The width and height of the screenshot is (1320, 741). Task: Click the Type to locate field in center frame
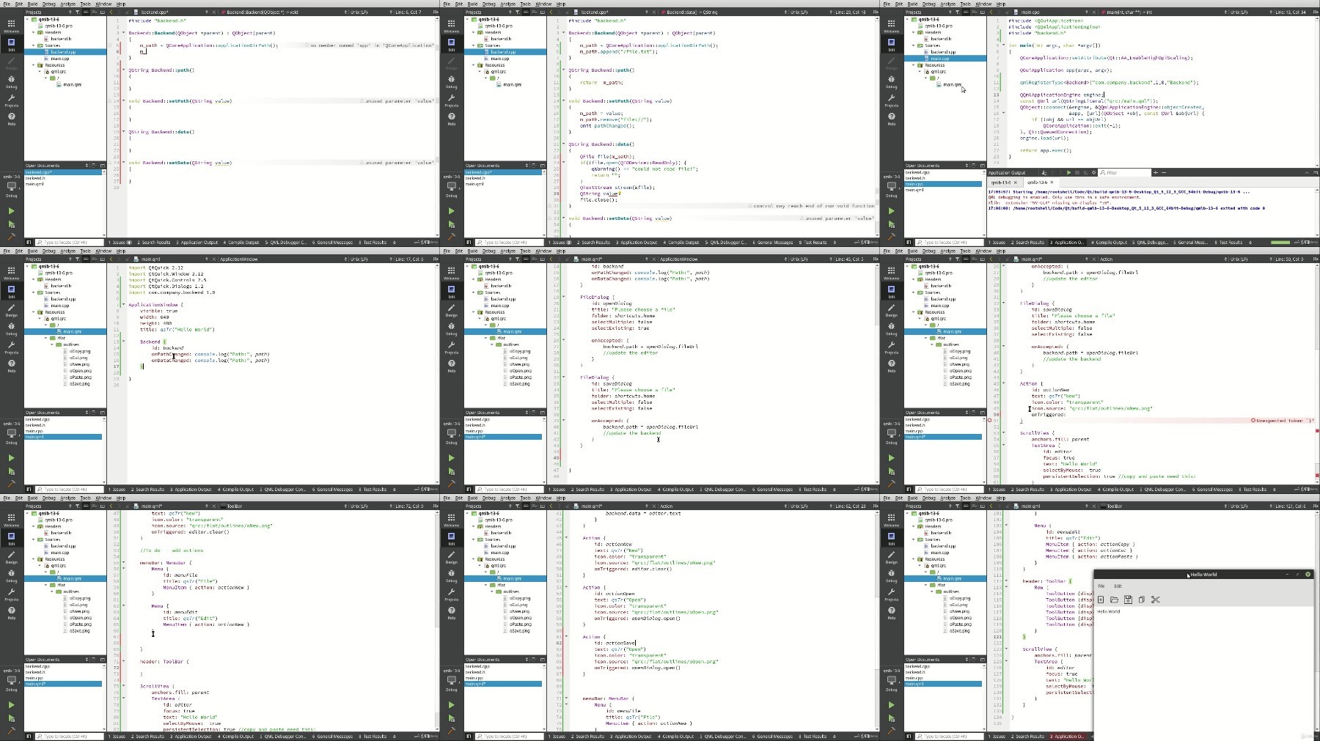point(510,490)
